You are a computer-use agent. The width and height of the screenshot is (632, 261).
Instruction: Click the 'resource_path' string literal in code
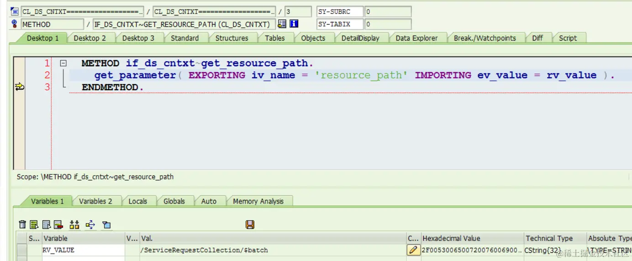[361, 75]
